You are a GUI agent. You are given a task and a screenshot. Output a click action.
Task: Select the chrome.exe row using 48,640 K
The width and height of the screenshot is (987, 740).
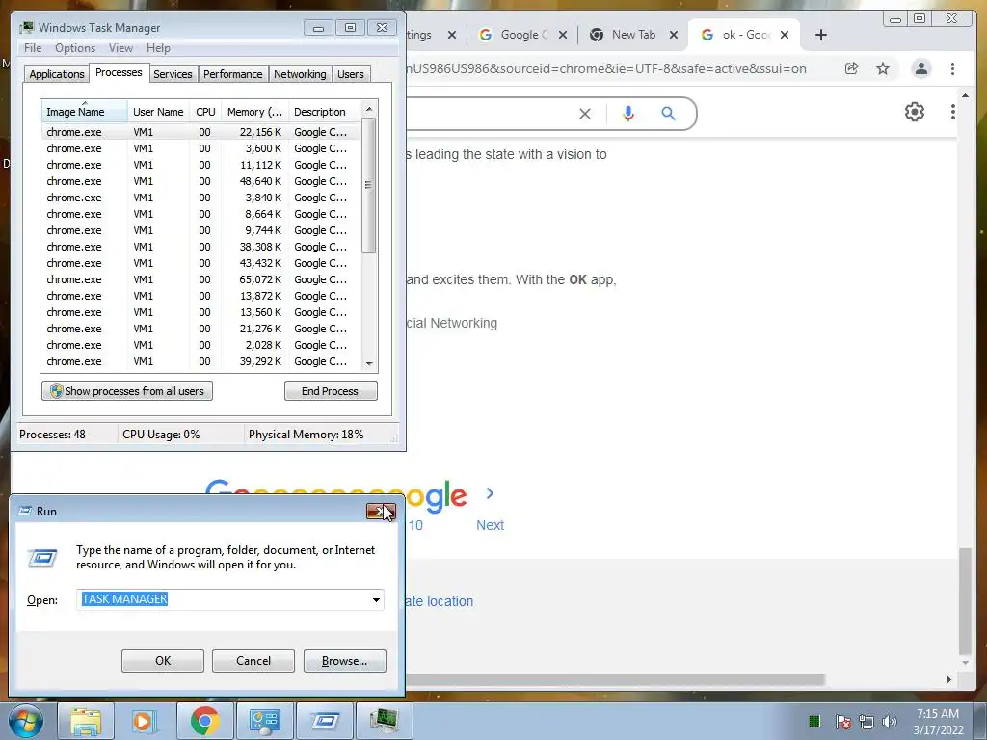[200, 181]
